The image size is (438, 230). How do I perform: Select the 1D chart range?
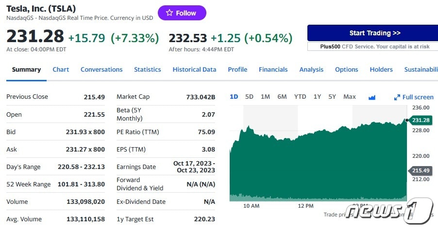[234, 97]
